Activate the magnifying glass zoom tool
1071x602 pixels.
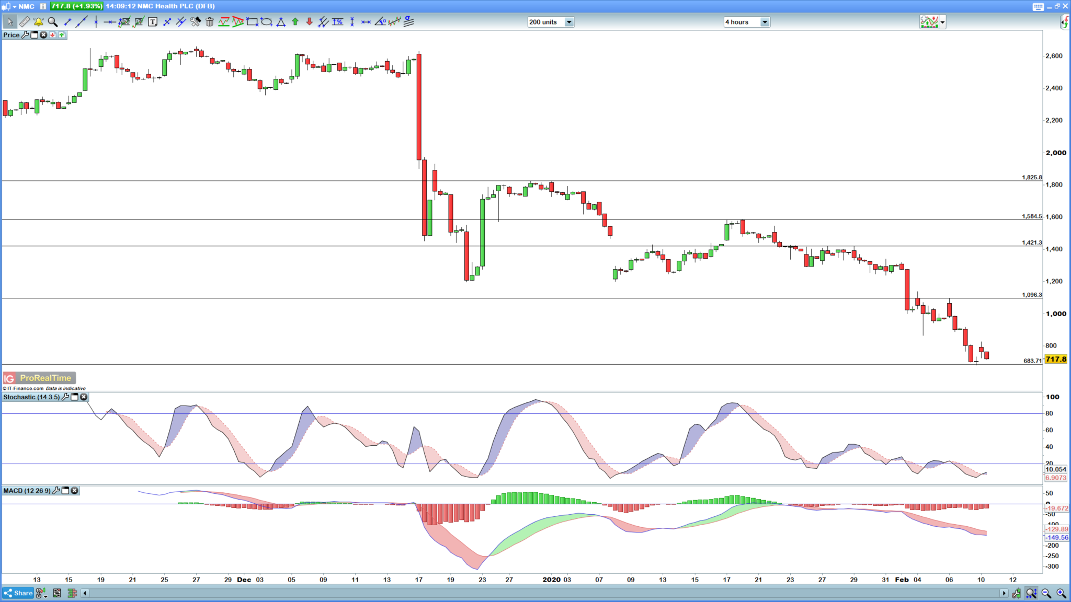(52, 22)
